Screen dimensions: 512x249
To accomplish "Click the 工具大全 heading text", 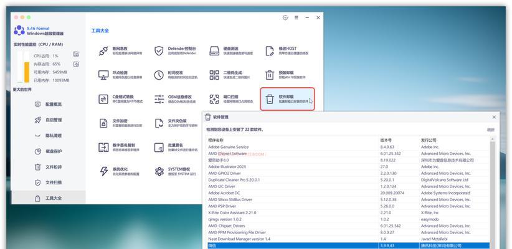I will click(x=100, y=31).
